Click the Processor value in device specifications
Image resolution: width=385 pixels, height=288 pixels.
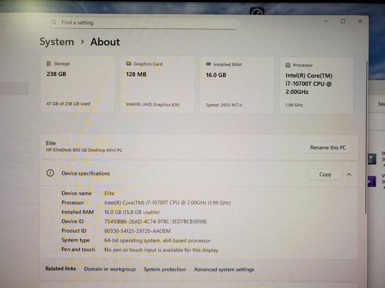168,203
